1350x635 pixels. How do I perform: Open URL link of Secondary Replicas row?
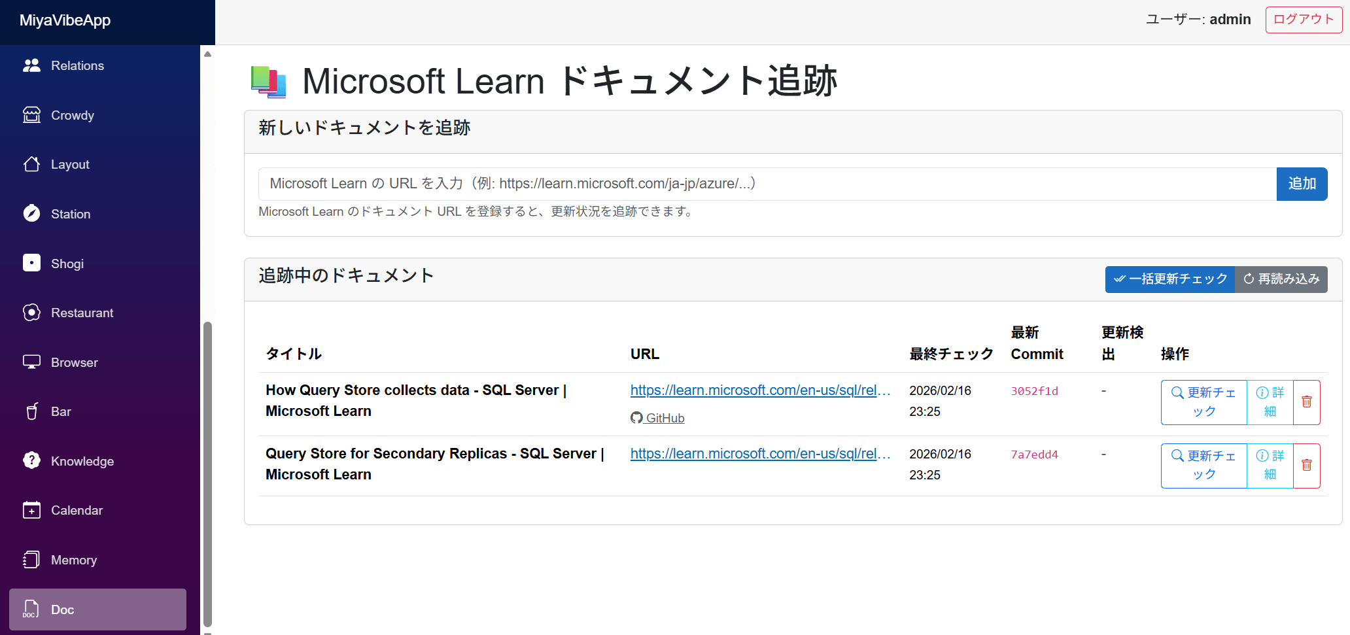point(760,454)
